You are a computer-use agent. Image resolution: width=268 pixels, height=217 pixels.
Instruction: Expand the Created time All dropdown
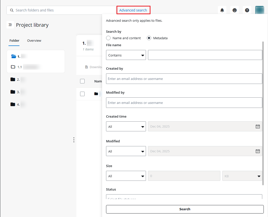click(126, 127)
